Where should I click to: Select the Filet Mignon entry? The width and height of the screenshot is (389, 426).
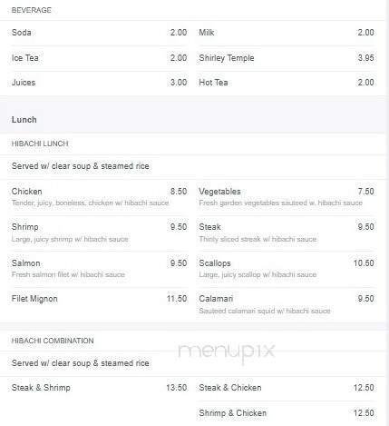tap(99, 299)
